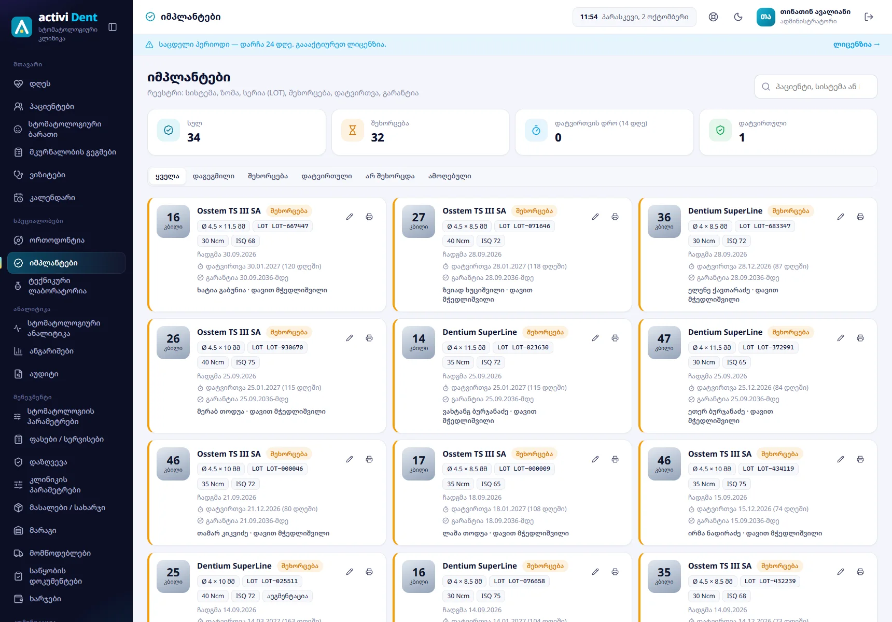Screen dimensions: 892x622
Task: Open ანგარიშები in sidebar
Action: tap(66, 351)
